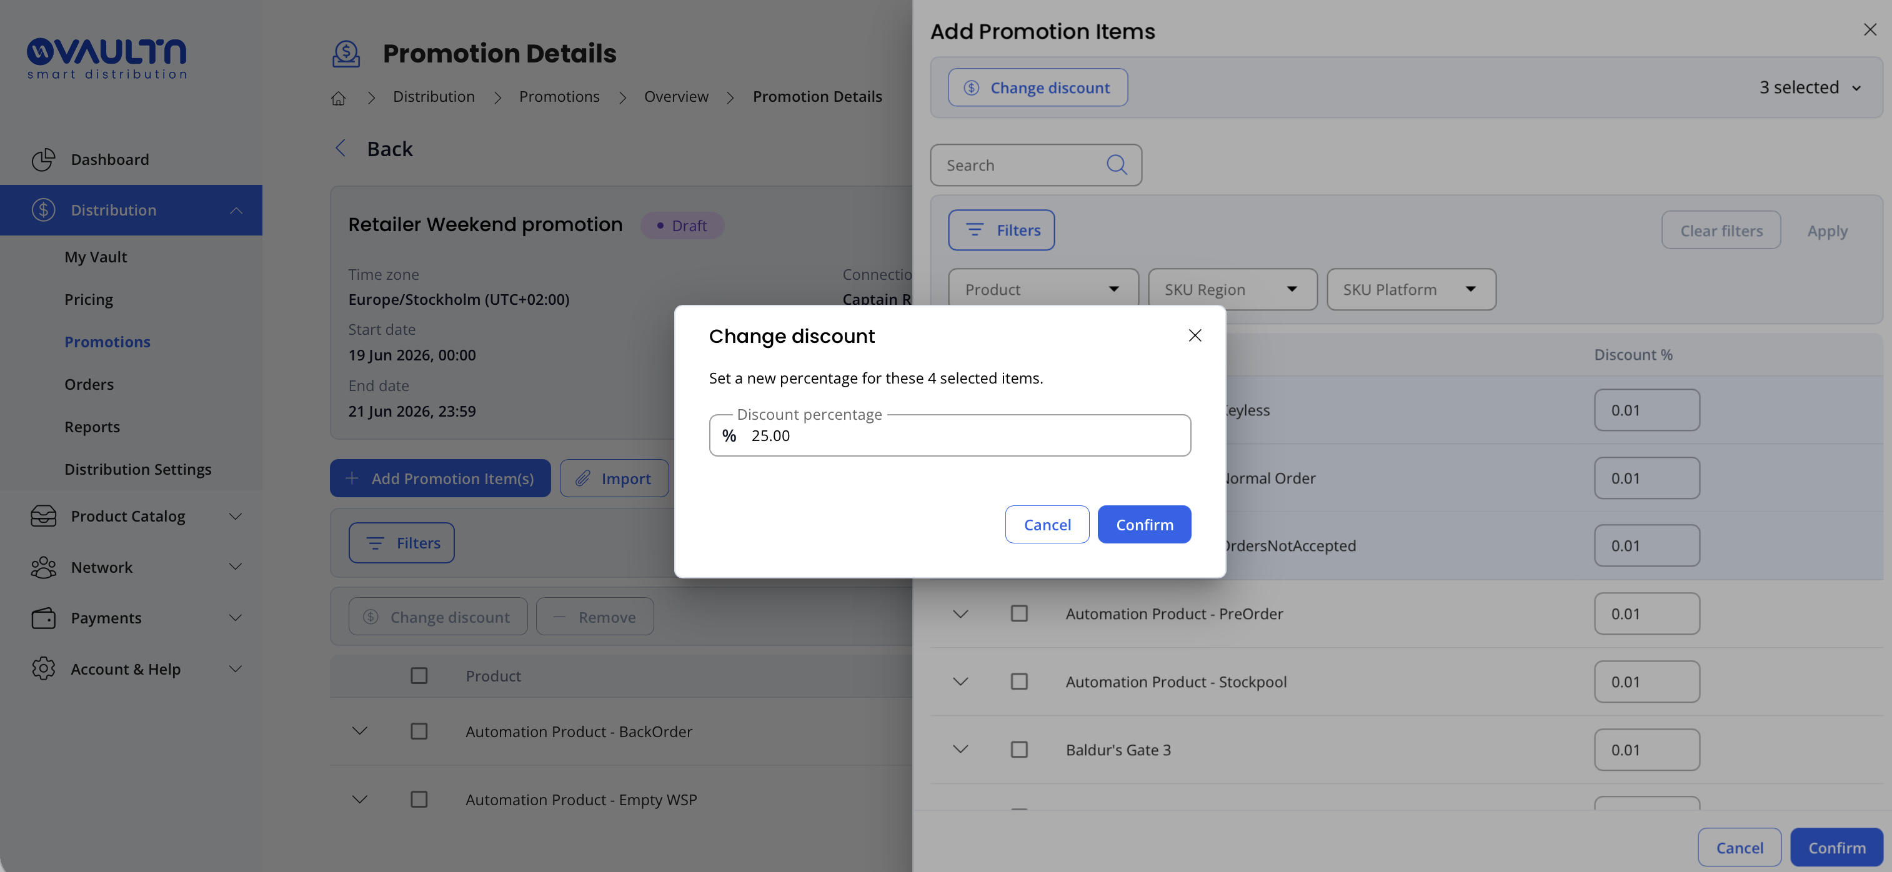Click the discount field for Baldur's Gate 3
The image size is (1892, 872).
[x=1646, y=749]
